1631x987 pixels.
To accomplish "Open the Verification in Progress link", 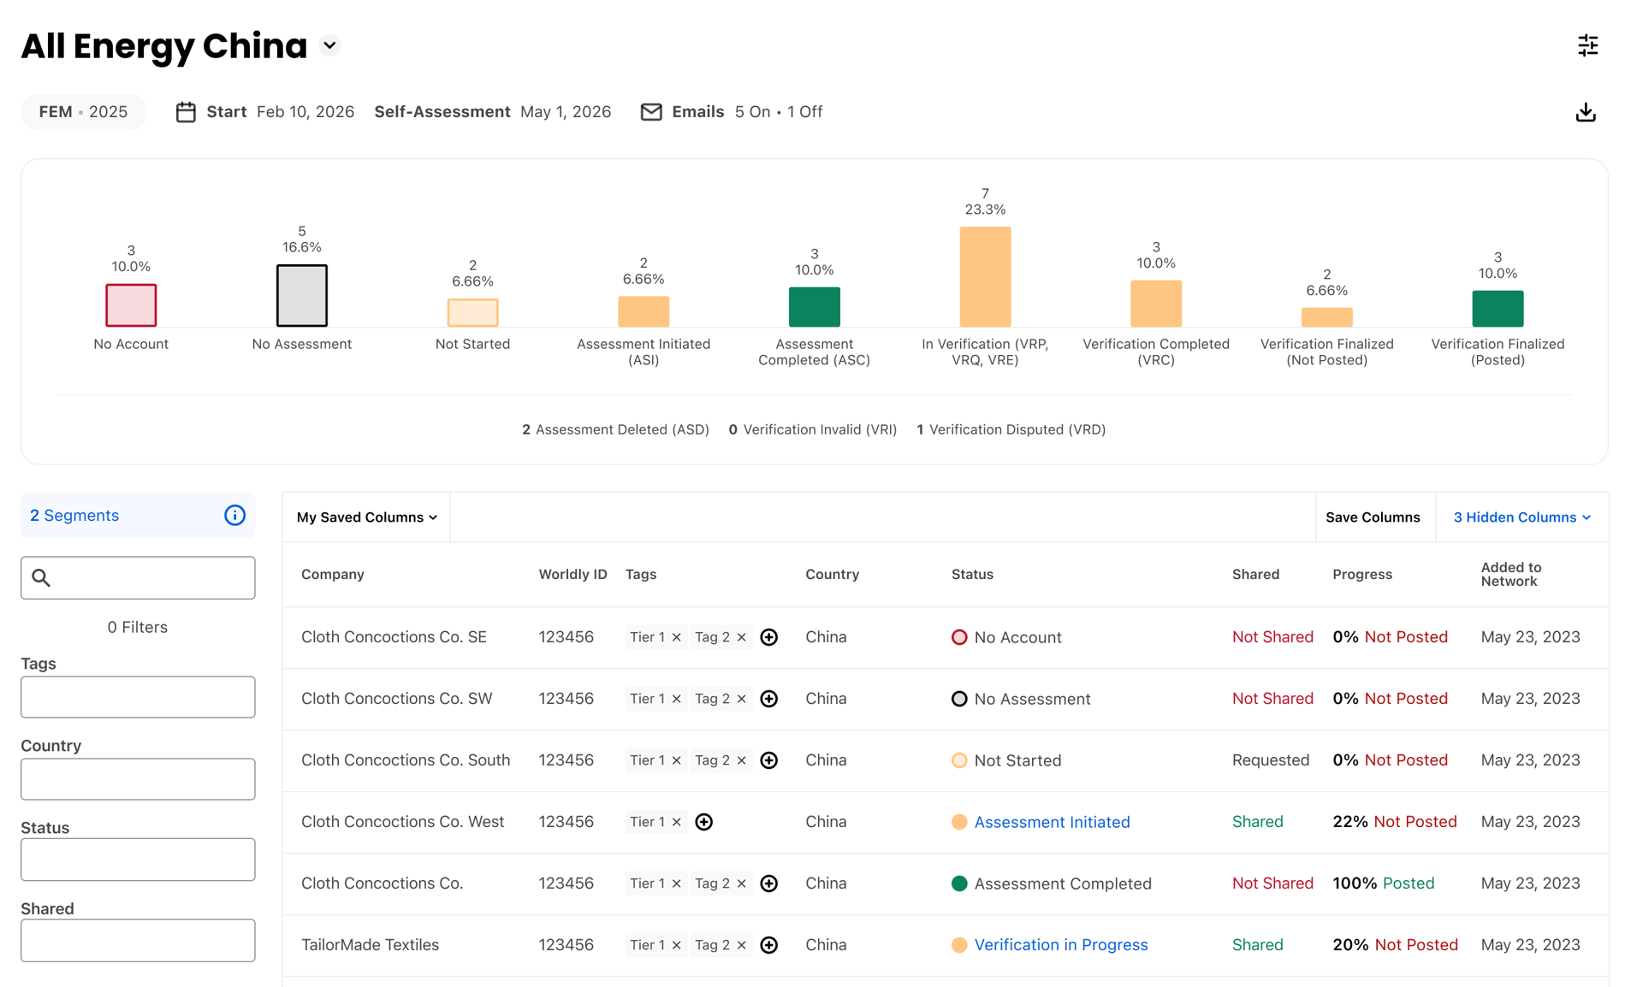I will pos(1060,945).
